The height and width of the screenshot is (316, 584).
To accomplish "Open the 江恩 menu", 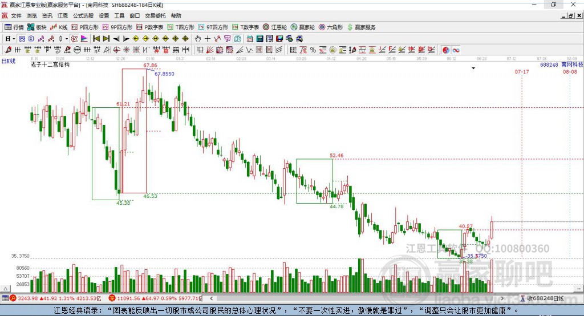I will click(63, 15).
